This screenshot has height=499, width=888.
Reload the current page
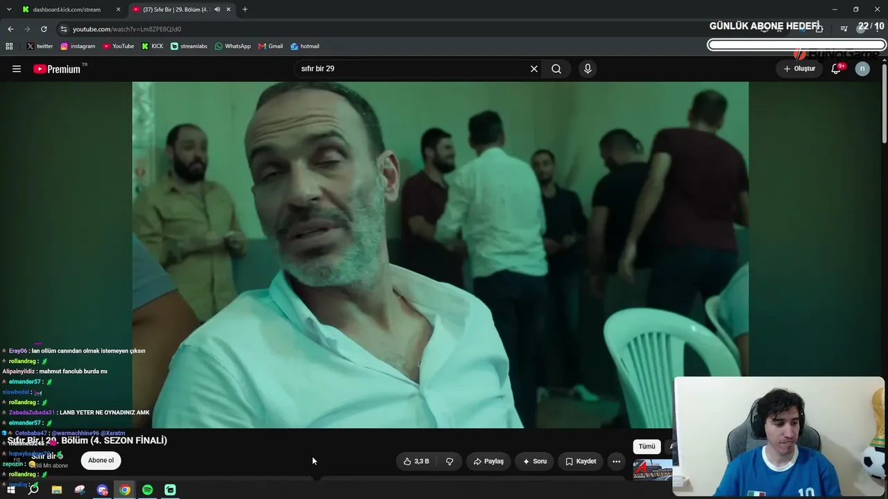(44, 29)
